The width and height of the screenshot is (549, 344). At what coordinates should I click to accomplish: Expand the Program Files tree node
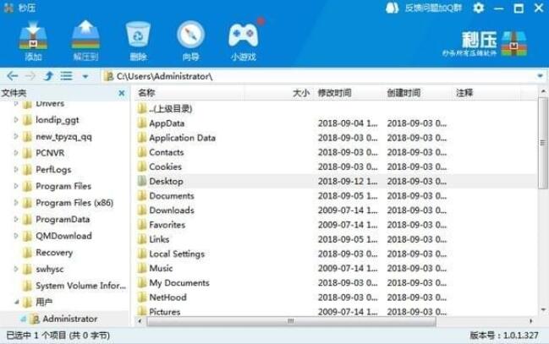[16, 186]
